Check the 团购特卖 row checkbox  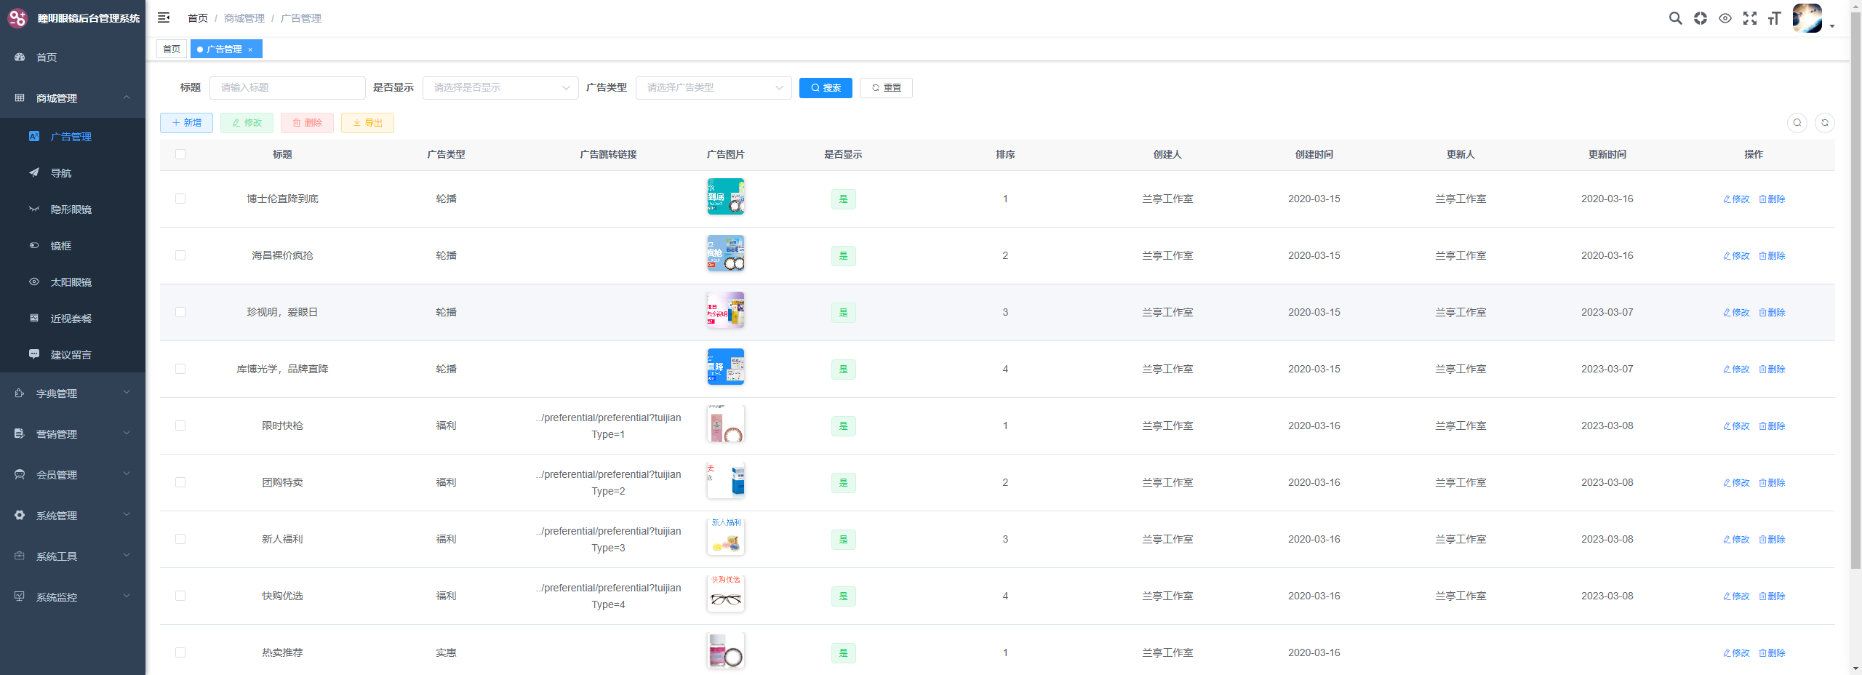pyautogui.click(x=180, y=482)
